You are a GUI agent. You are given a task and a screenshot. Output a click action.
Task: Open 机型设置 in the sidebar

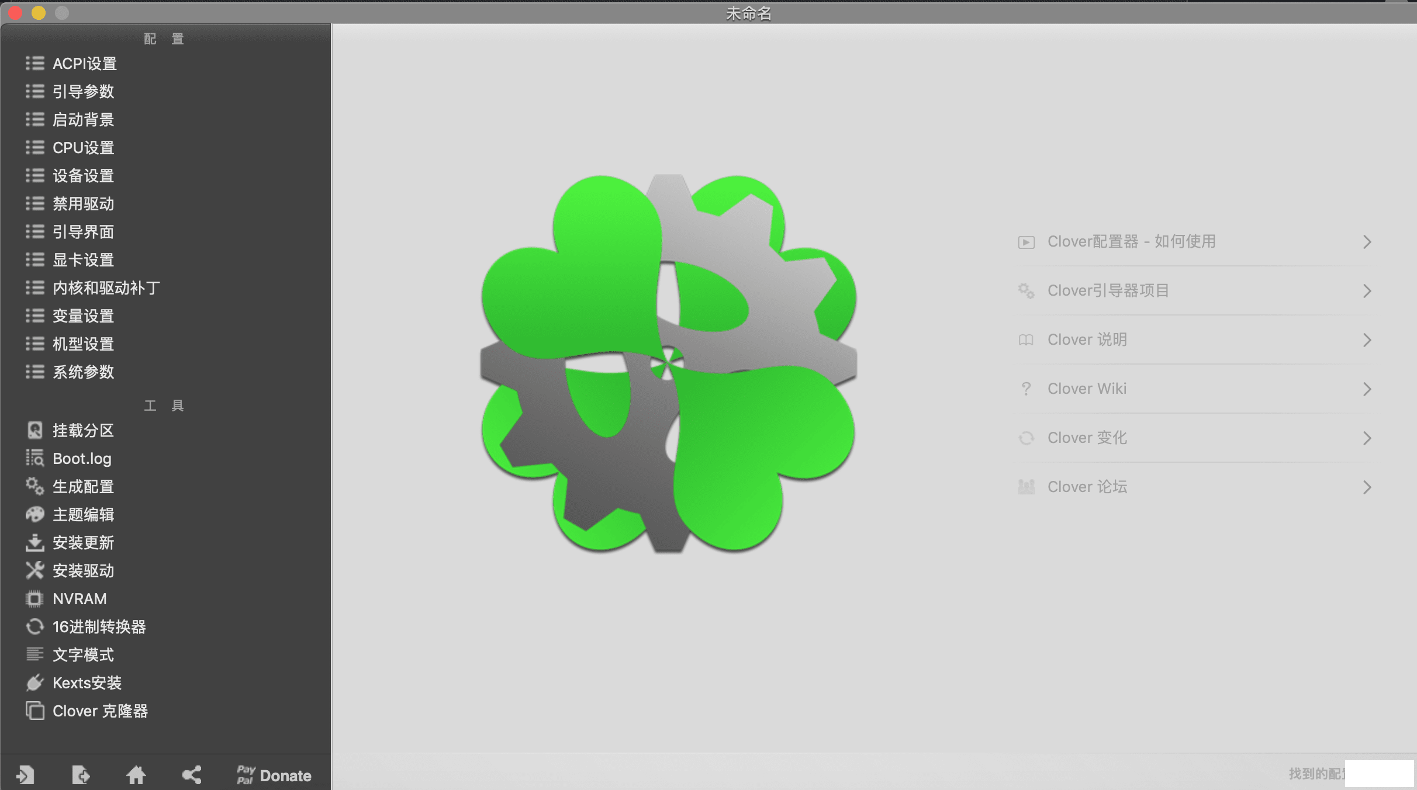83,344
